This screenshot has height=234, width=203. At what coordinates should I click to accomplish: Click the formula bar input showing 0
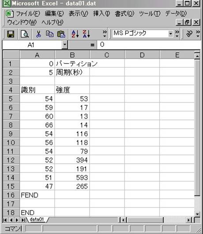coord(149,45)
